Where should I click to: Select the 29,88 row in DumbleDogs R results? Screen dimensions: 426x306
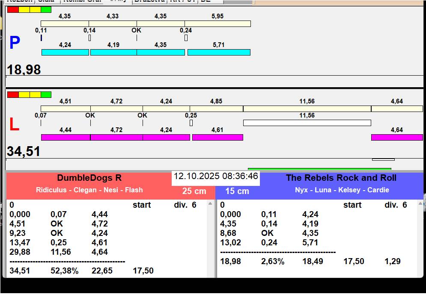pos(20,252)
